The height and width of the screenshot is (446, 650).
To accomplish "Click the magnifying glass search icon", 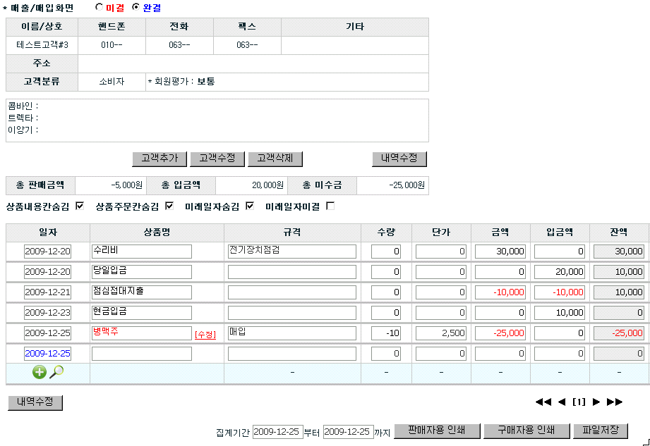I will 56,372.
